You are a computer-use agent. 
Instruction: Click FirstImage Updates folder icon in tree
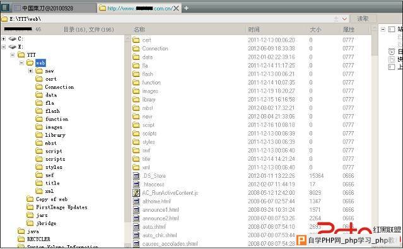30,207
